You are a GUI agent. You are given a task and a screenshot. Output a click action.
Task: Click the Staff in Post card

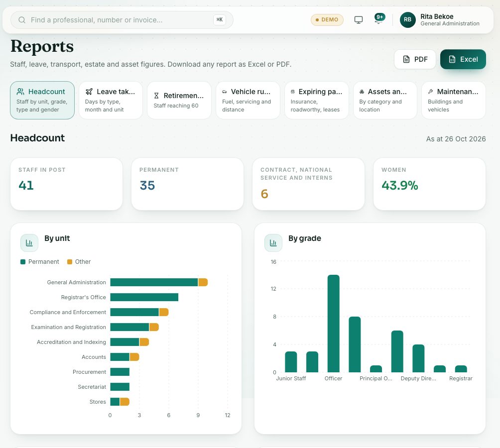(x=66, y=184)
